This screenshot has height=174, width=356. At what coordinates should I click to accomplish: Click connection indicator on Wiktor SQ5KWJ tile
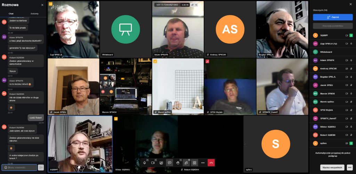point(116,119)
